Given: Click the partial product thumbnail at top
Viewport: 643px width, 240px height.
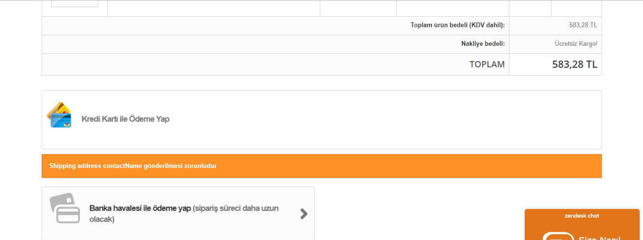Looking at the screenshot, I should pyautogui.click(x=74, y=4).
